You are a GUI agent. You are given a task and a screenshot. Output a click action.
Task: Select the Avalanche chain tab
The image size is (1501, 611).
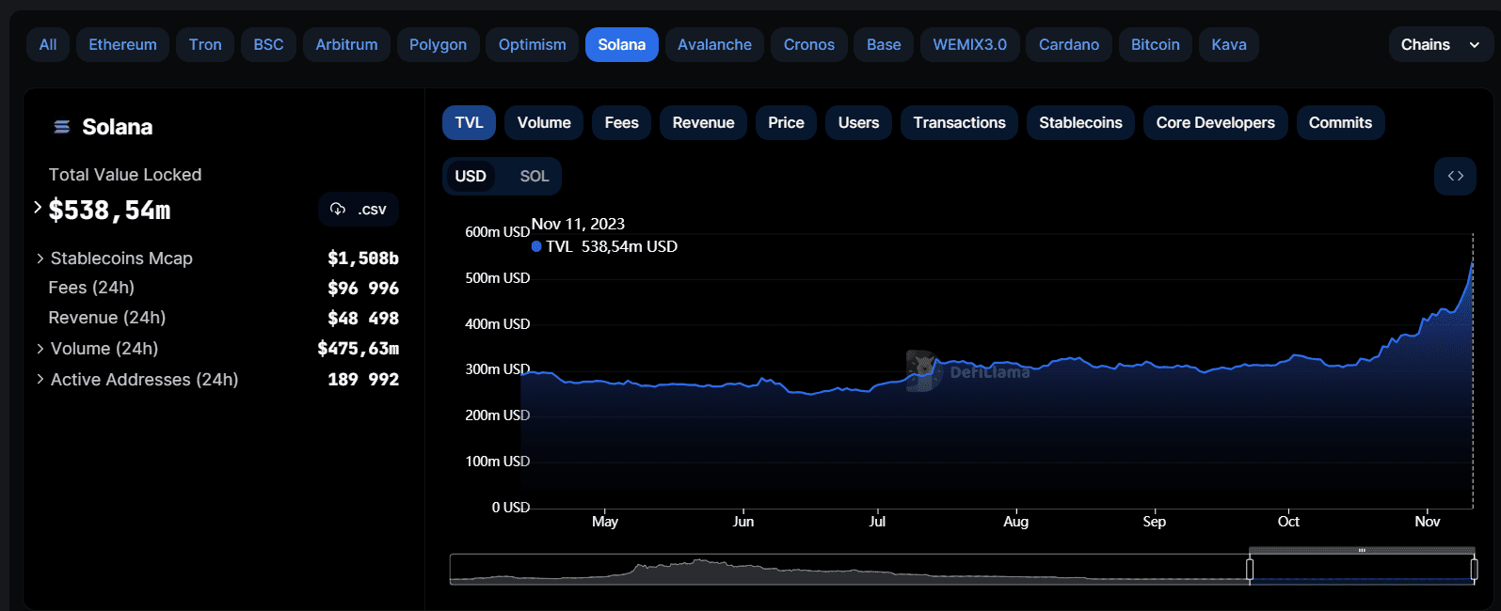tap(714, 45)
